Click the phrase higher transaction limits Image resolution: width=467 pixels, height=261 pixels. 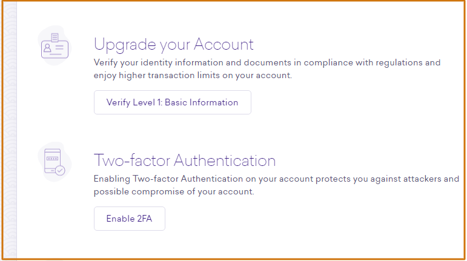(169, 75)
